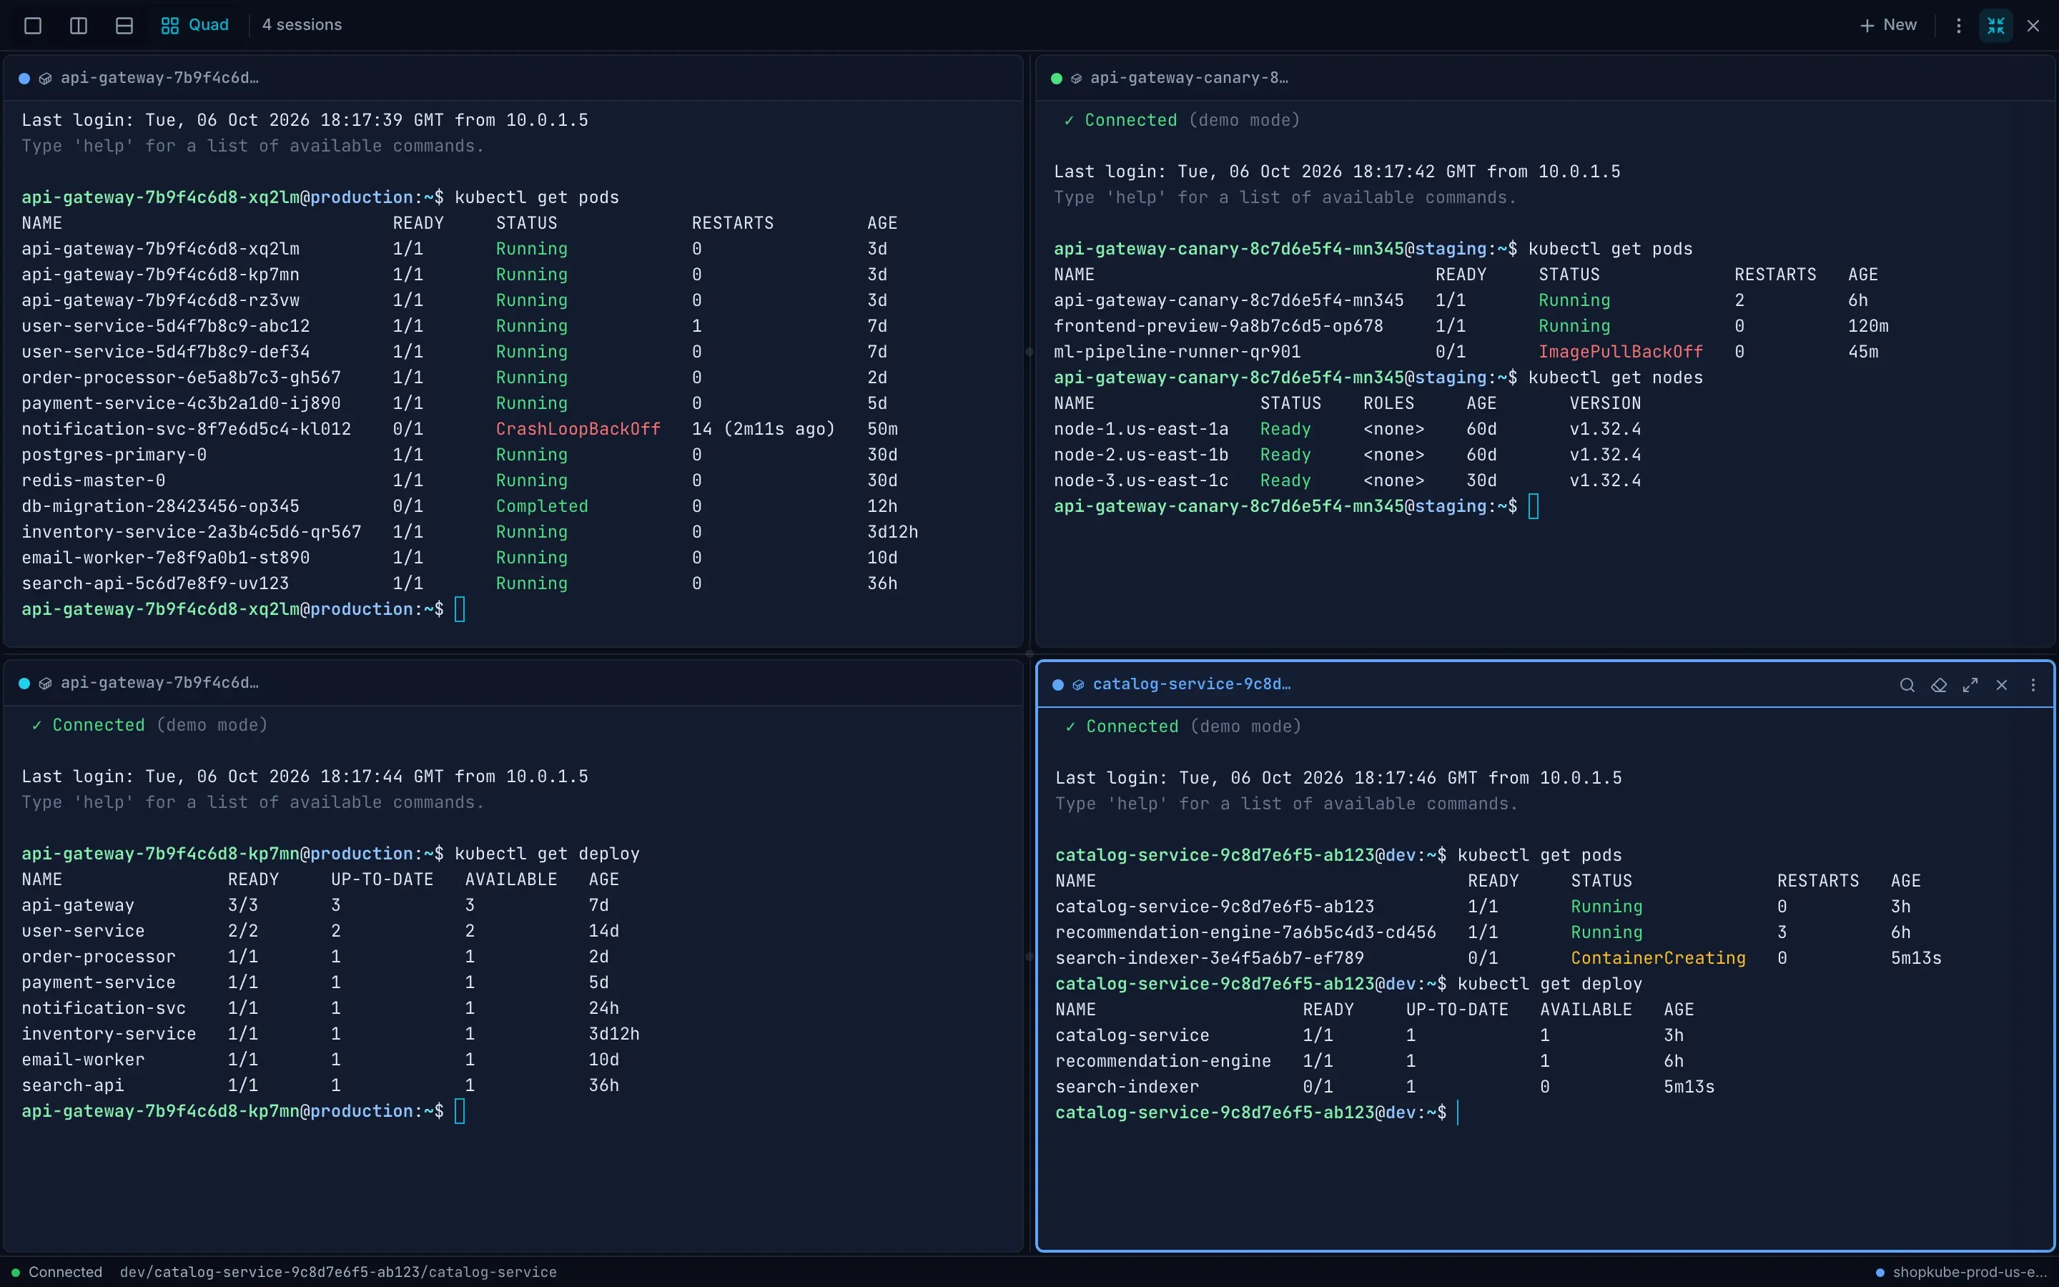
Task: Click the dev/catalog-service path in the status bar
Action: (x=337, y=1272)
